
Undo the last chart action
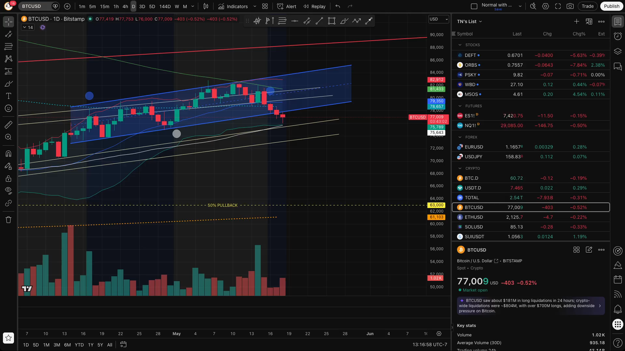click(338, 6)
